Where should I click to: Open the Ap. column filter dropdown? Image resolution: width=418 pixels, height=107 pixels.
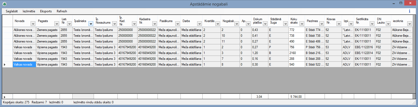click(248, 24)
